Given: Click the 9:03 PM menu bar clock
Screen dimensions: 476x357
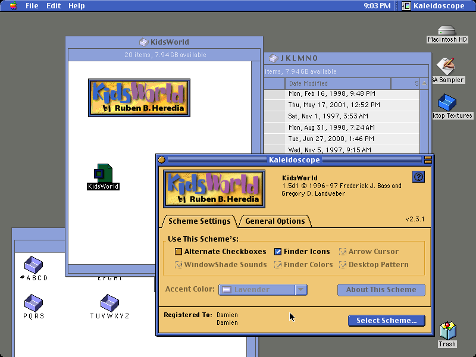Looking at the screenshot, I should point(377,6).
